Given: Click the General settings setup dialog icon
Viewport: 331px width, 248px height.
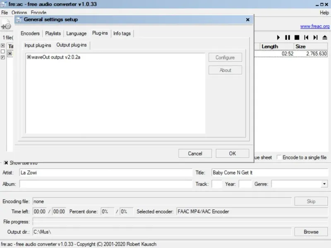Looking at the screenshot, I should click(x=19, y=19).
